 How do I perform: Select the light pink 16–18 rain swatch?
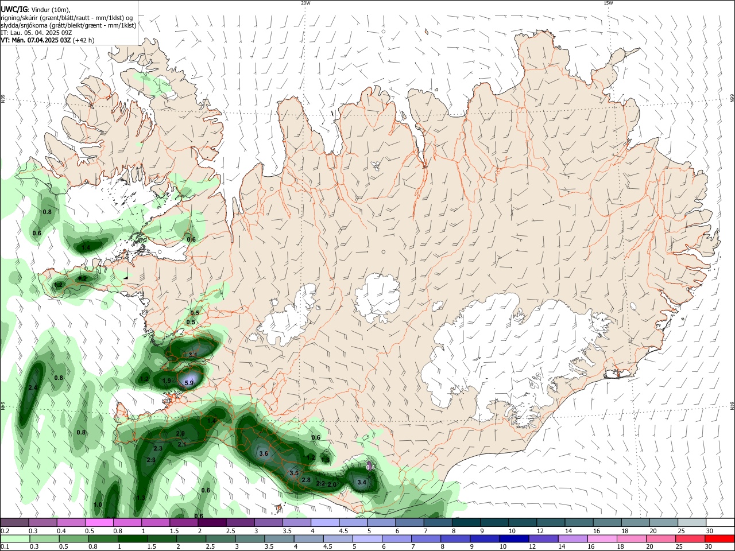tap(602, 538)
